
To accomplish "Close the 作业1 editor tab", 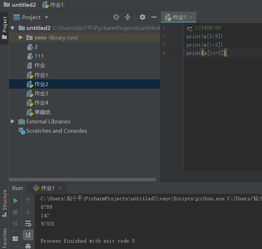I will [191, 17].
